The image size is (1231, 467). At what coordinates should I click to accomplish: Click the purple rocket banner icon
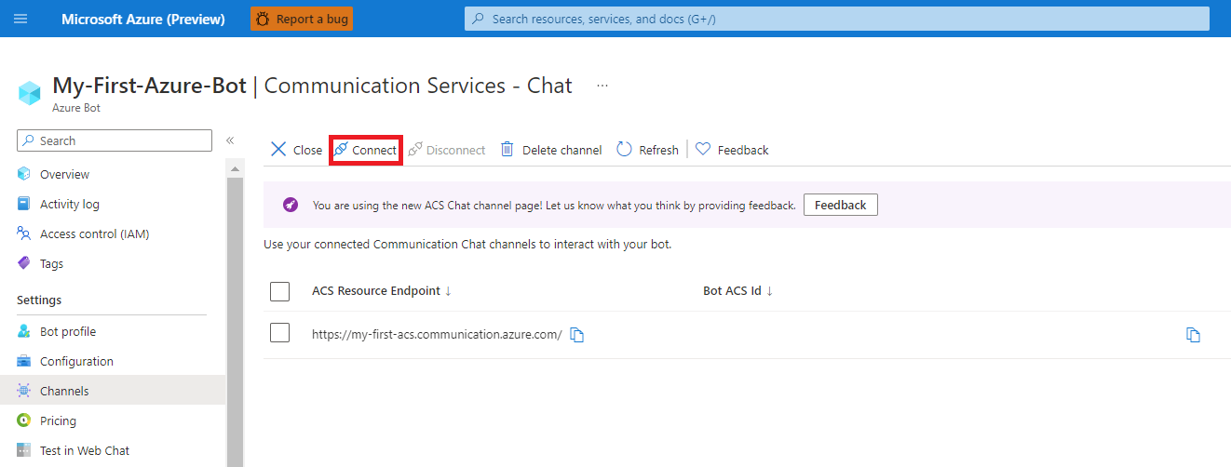coord(291,205)
